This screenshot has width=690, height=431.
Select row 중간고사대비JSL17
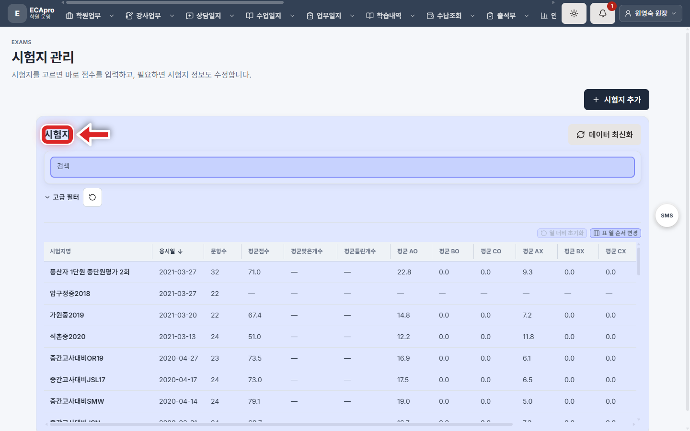point(340,380)
